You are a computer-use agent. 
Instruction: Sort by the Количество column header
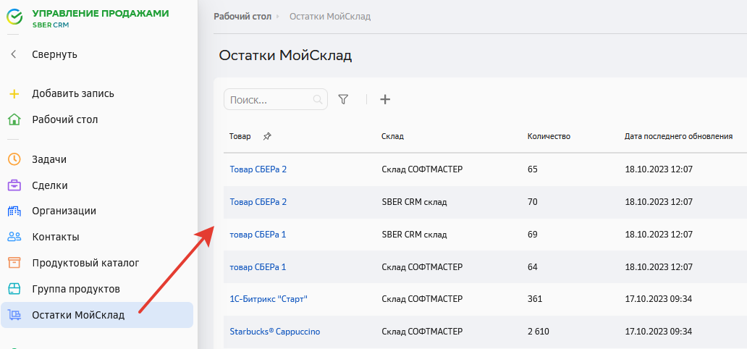[549, 136]
